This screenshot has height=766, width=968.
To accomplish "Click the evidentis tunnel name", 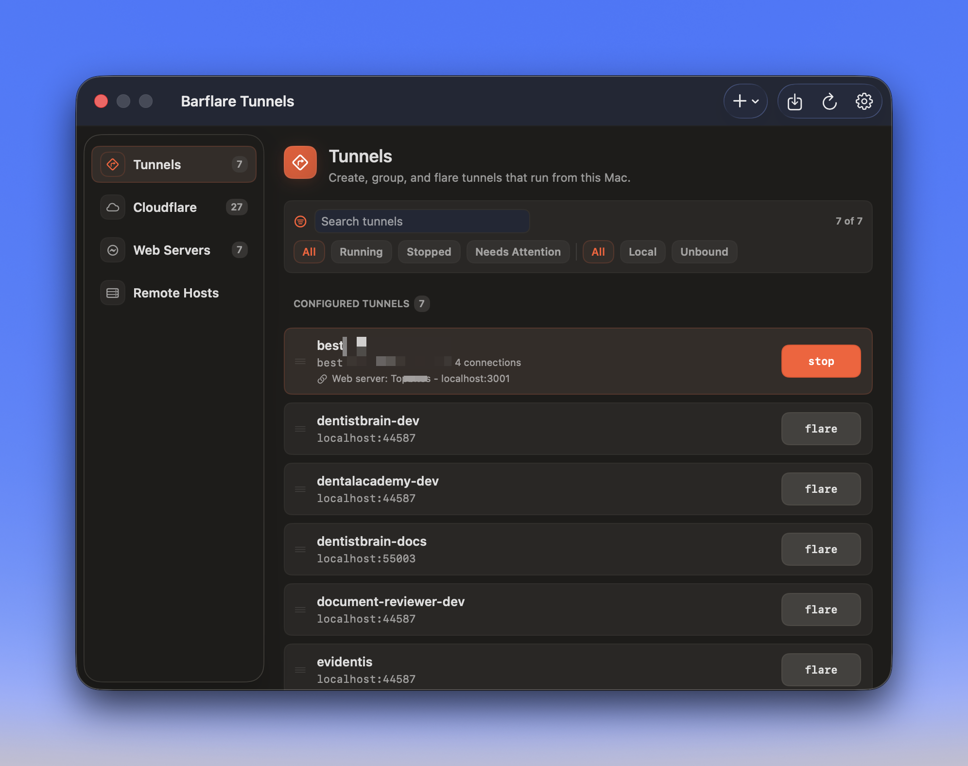I will coord(345,662).
